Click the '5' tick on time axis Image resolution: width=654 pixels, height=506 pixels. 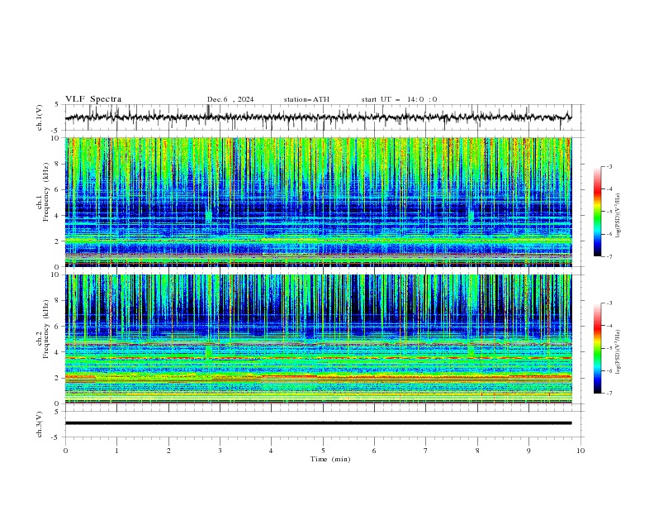tap(323, 451)
